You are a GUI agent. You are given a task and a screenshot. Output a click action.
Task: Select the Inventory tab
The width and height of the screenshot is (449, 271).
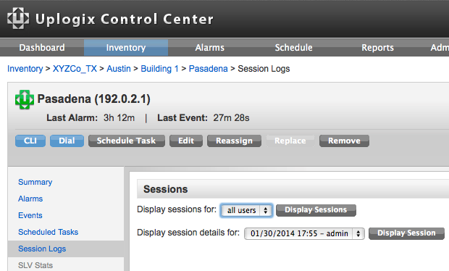(126, 48)
